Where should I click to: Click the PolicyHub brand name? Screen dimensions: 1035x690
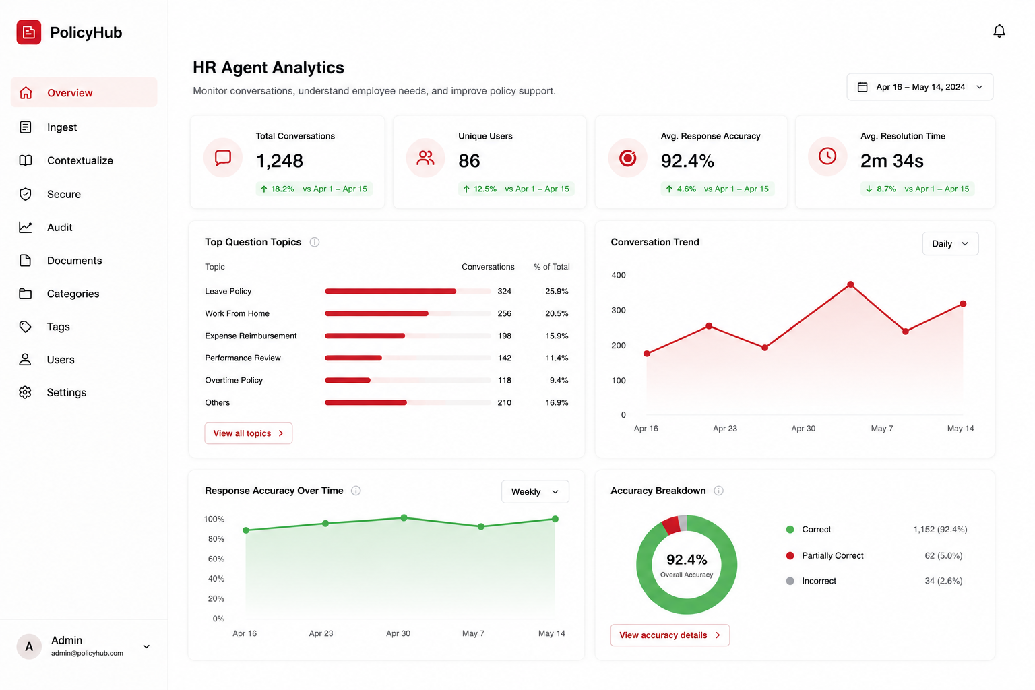tap(86, 32)
